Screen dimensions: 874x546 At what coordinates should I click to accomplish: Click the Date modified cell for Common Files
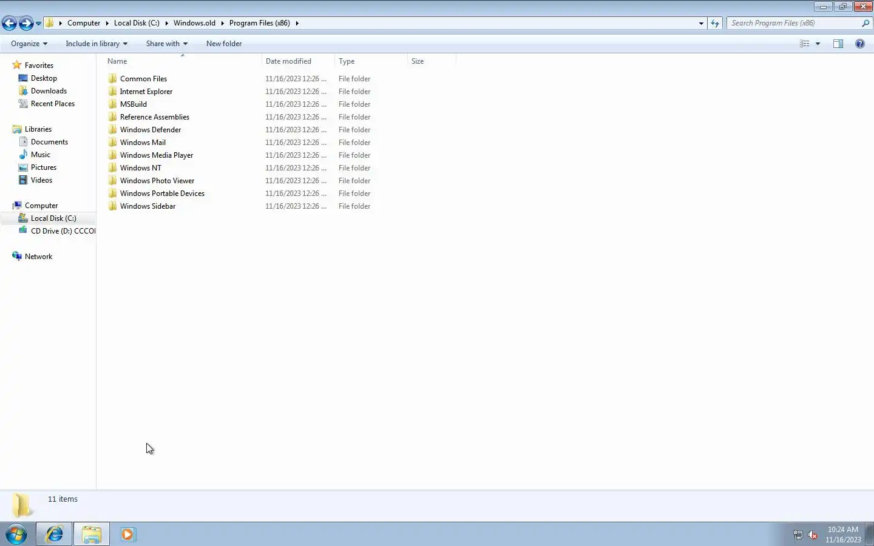click(296, 79)
